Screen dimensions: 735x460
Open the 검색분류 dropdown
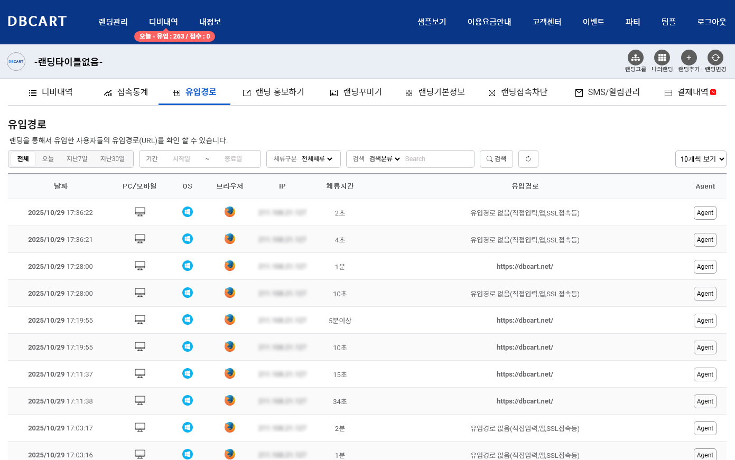(384, 159)
